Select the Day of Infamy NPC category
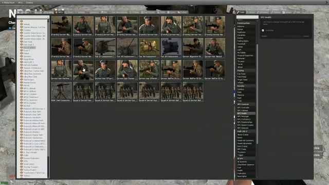 tap(29, 48)
